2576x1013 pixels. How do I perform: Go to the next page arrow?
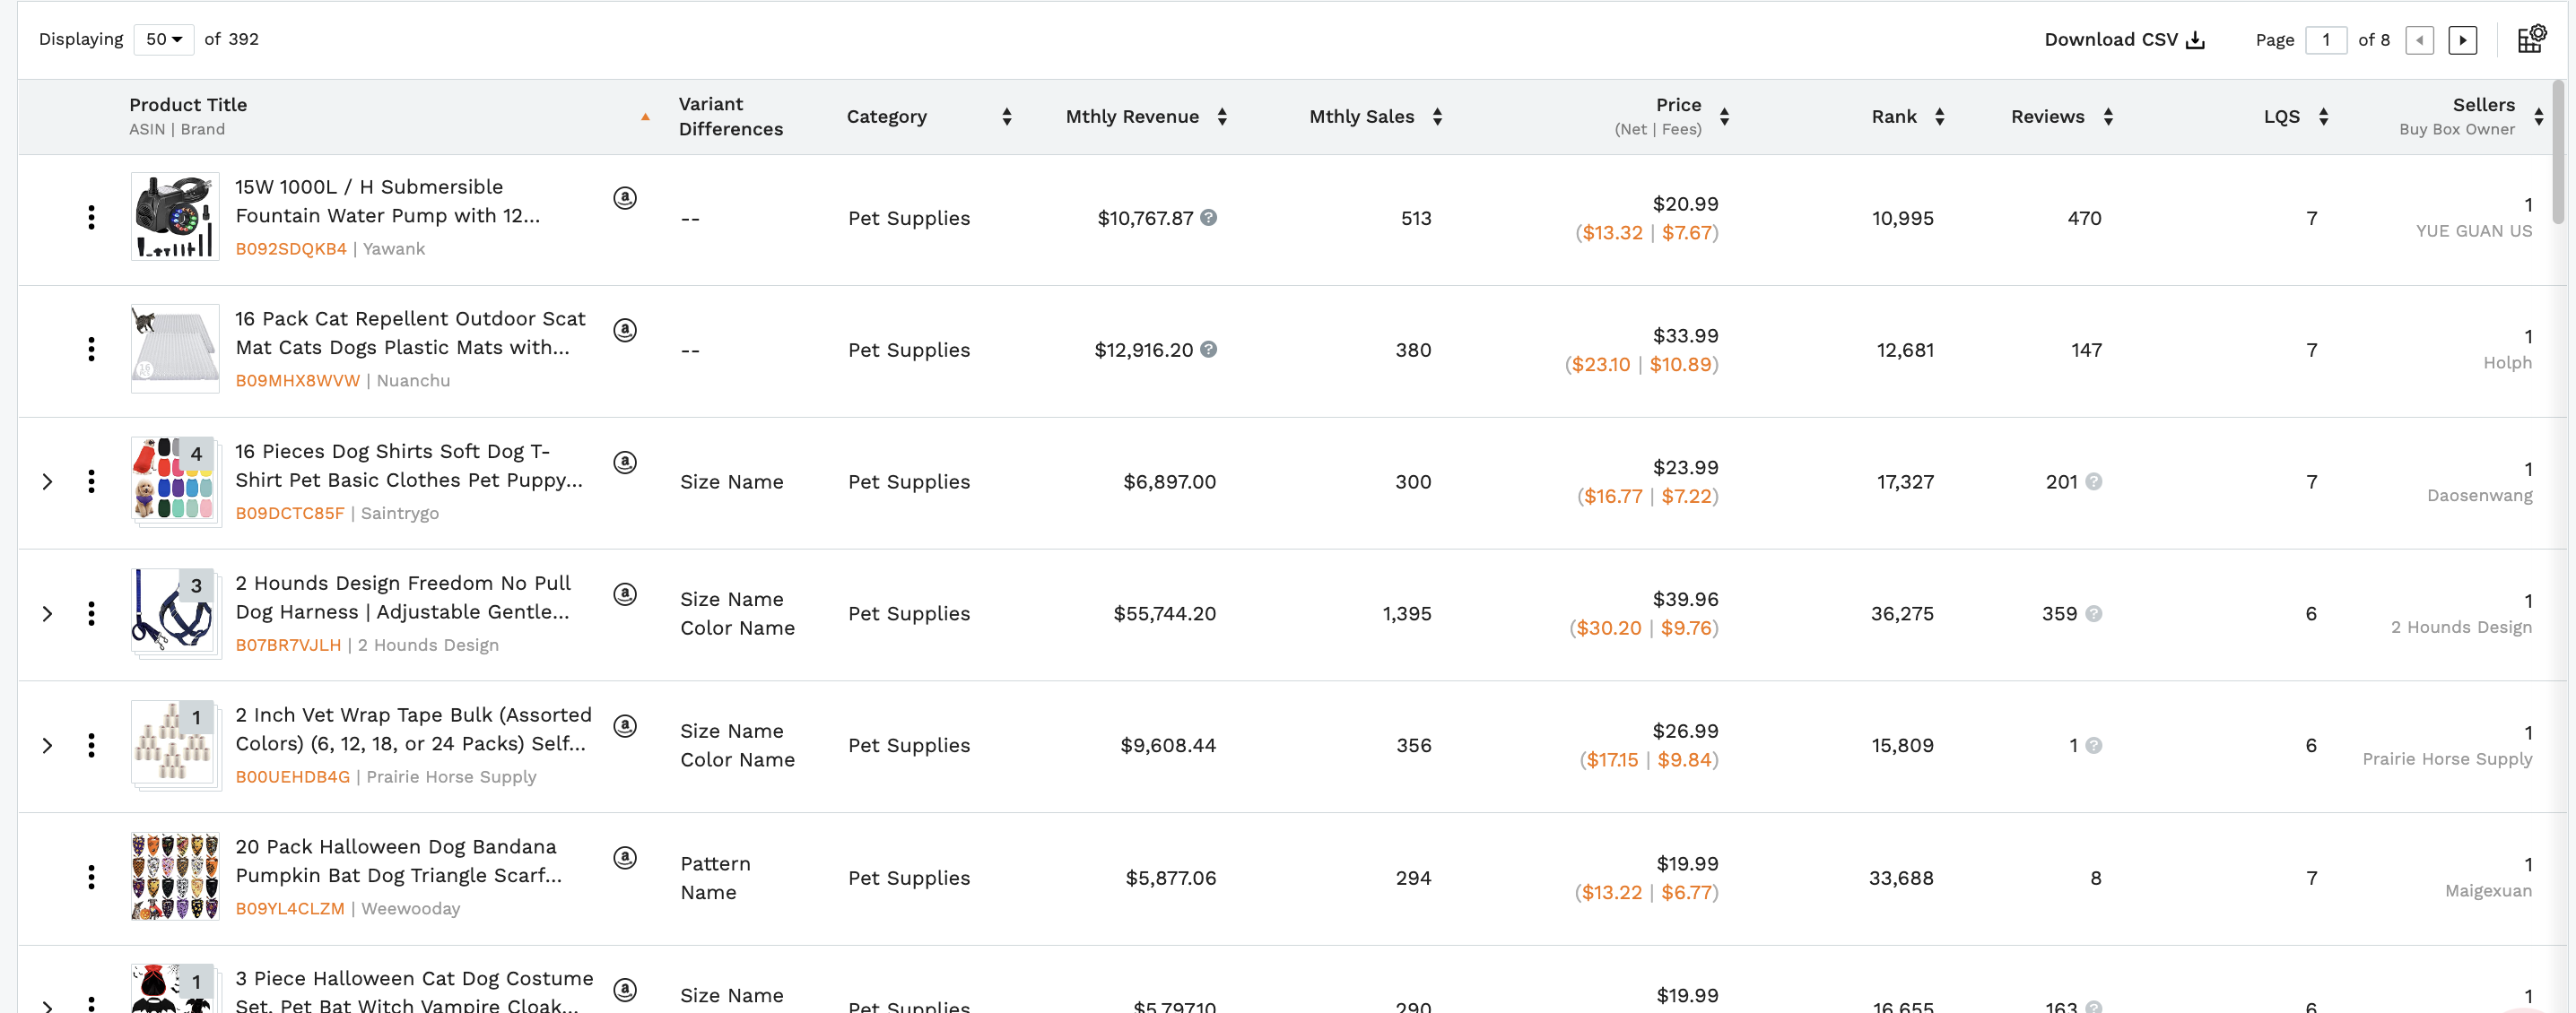[2462, 40]
